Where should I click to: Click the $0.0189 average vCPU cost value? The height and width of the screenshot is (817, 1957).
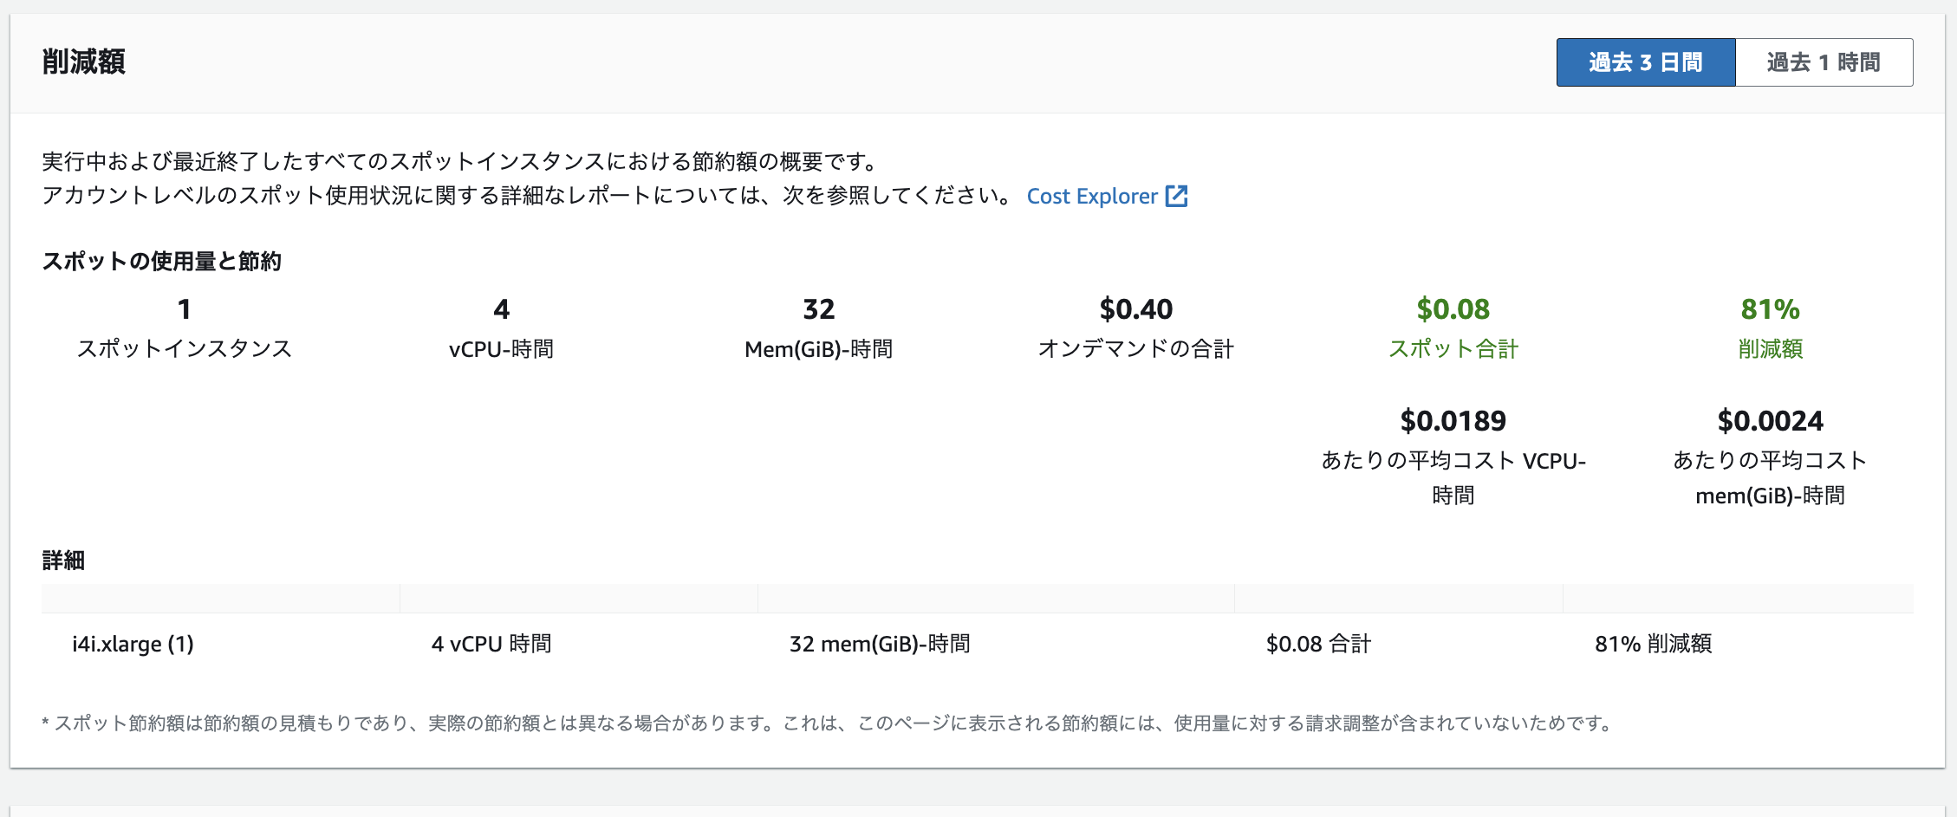pos(1453,421)
